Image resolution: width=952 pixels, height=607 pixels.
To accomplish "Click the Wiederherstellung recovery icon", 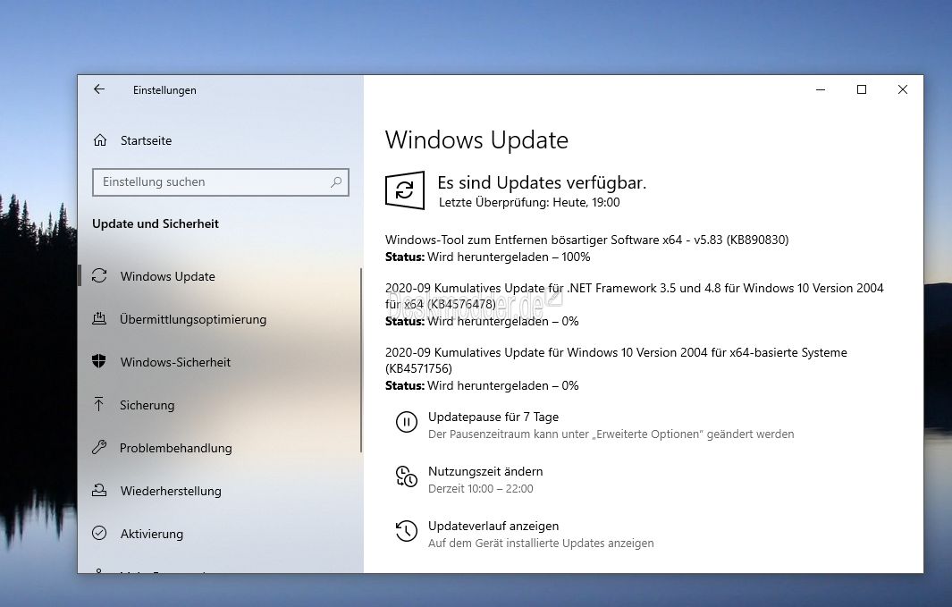I will click(99, 490).
